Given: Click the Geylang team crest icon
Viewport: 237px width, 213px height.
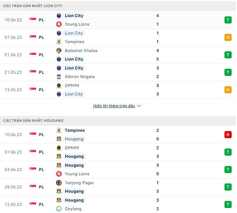Looking at the screenshot, I should coord(59,209).
